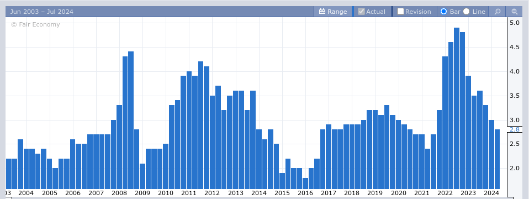This screenshot has width=529, height=199.
Task: Click the lowest bar at 1.8 in 2016
Action: [x=305, y=183]
